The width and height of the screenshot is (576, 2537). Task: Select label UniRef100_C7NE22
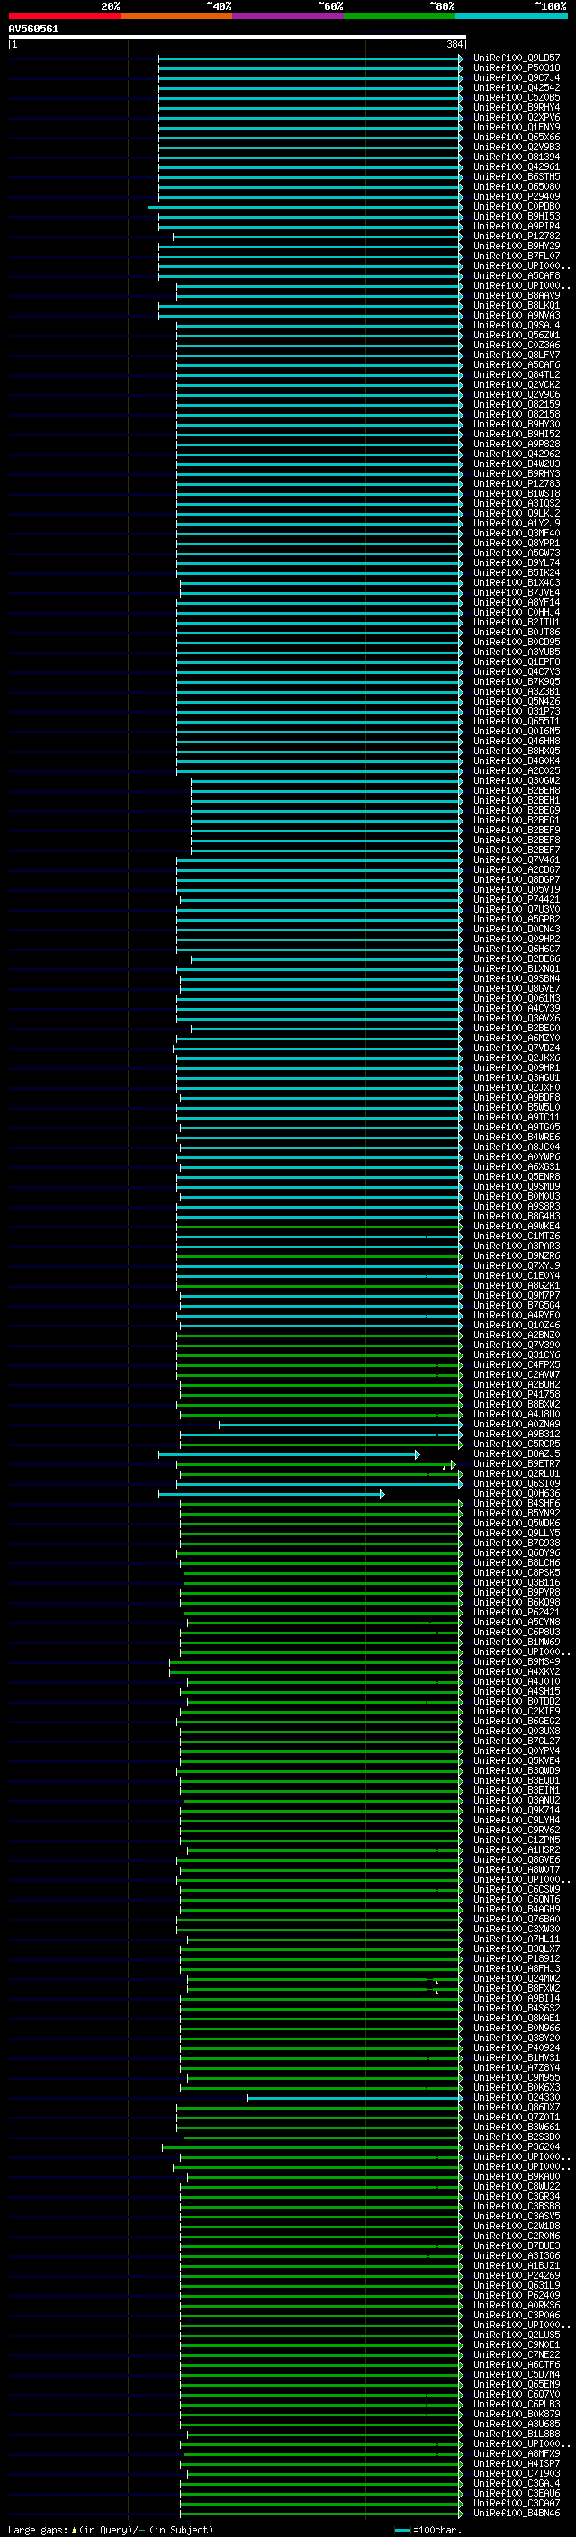click(x=517, y=2355)
